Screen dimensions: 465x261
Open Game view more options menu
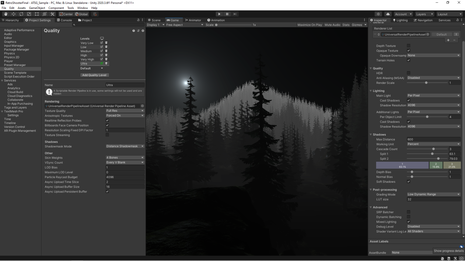(365, 20)
